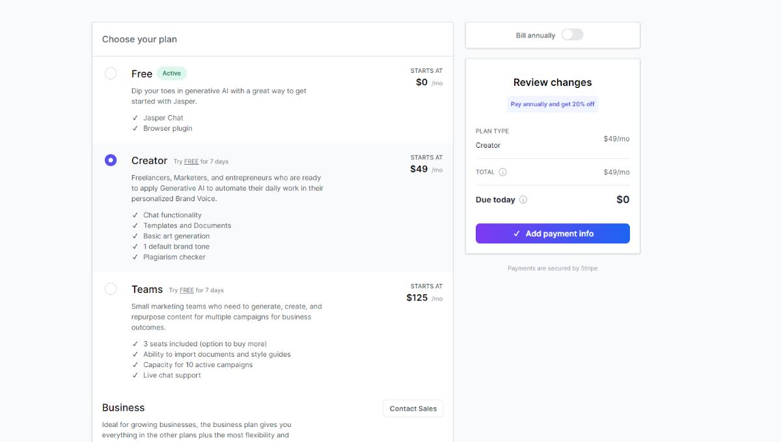Select the Free plan radio button
This screenshot has height=442, width=781.
[x=111, y=74]
